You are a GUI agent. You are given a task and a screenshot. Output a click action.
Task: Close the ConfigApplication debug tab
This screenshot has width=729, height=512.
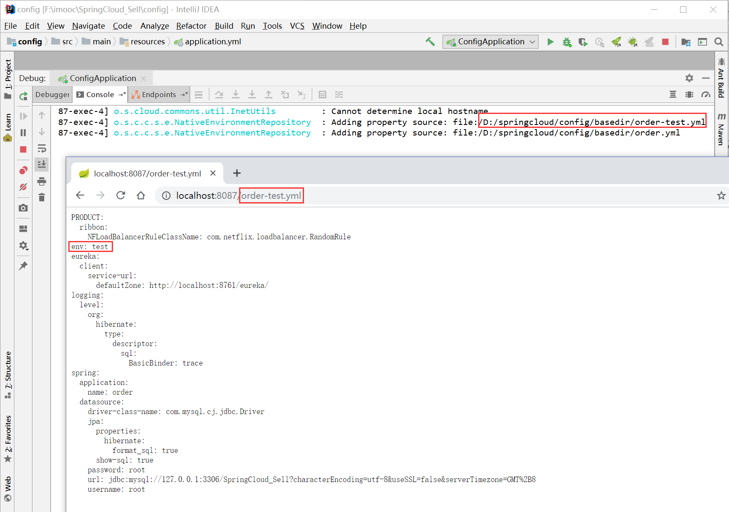143,79
